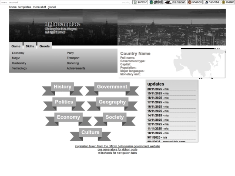
Task: Open the Party link
Action: 70,53
